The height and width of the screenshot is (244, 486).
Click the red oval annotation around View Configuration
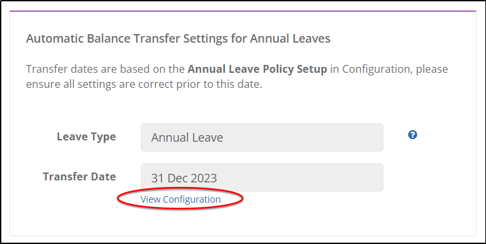[x=180, y=199]
